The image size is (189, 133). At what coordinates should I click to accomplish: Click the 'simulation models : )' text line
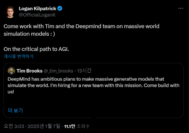[x=29, y=34]
